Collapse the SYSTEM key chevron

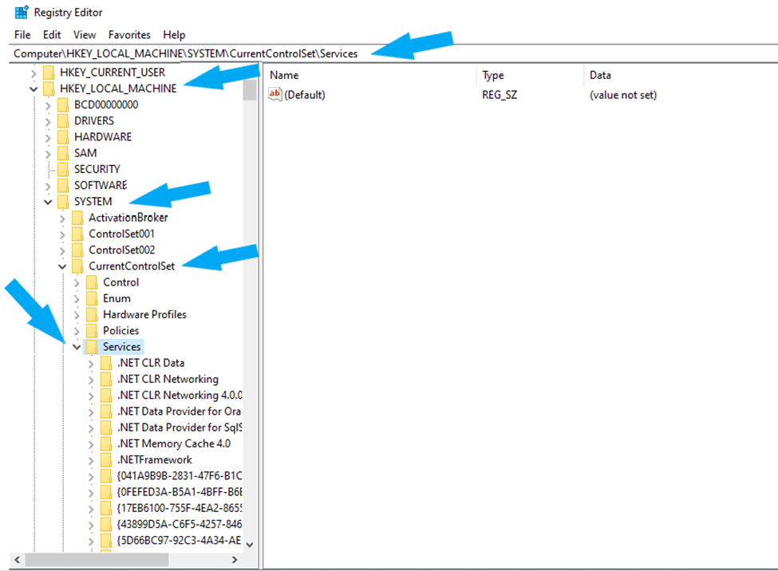(x=48, y=202)
